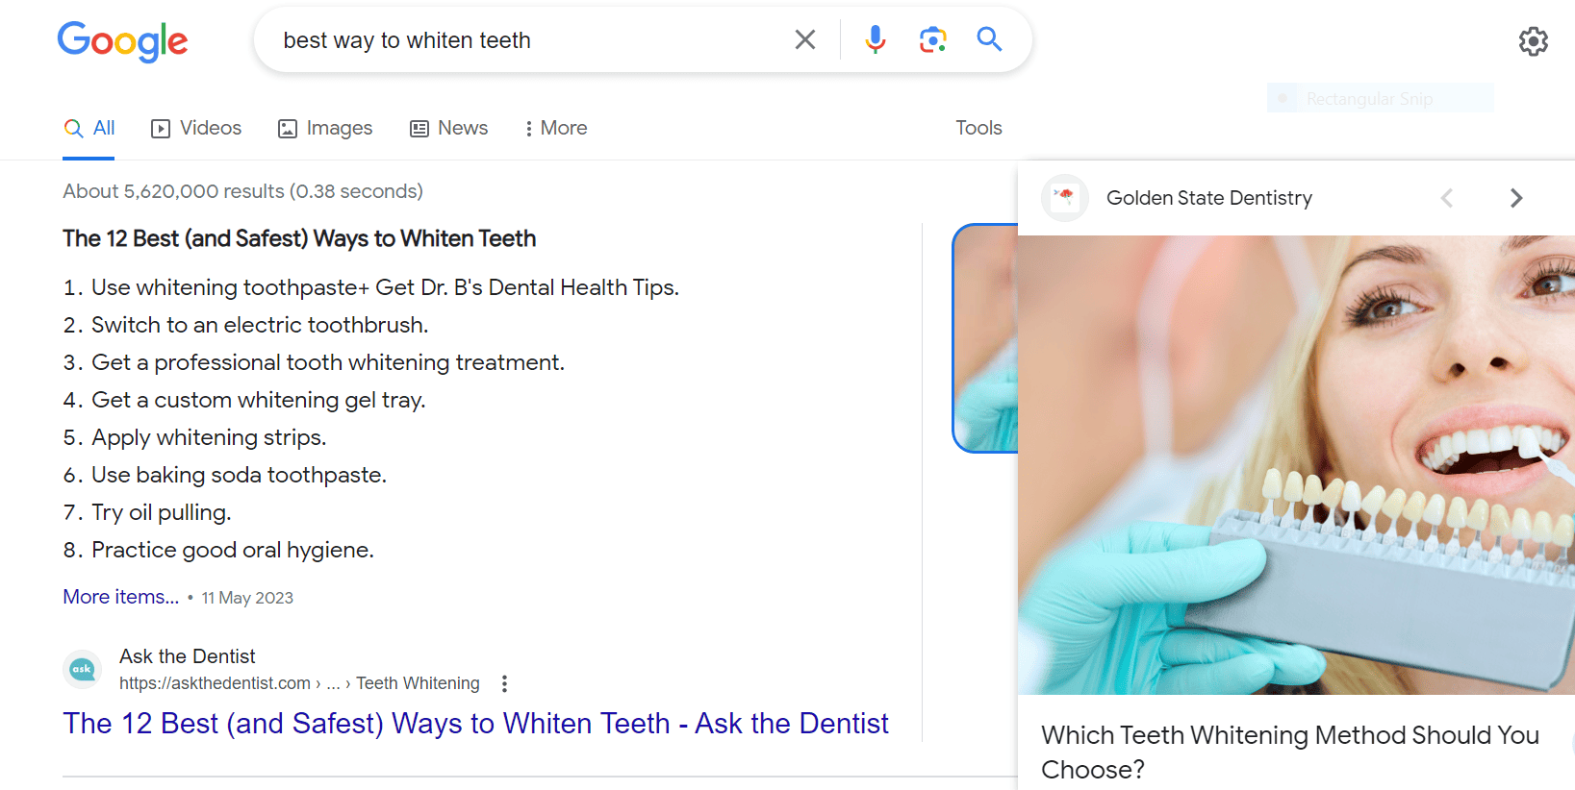Submit search with the magnifying glass icon
Viewport: 1575px width, 790px height.
click(x=989, y=39)
